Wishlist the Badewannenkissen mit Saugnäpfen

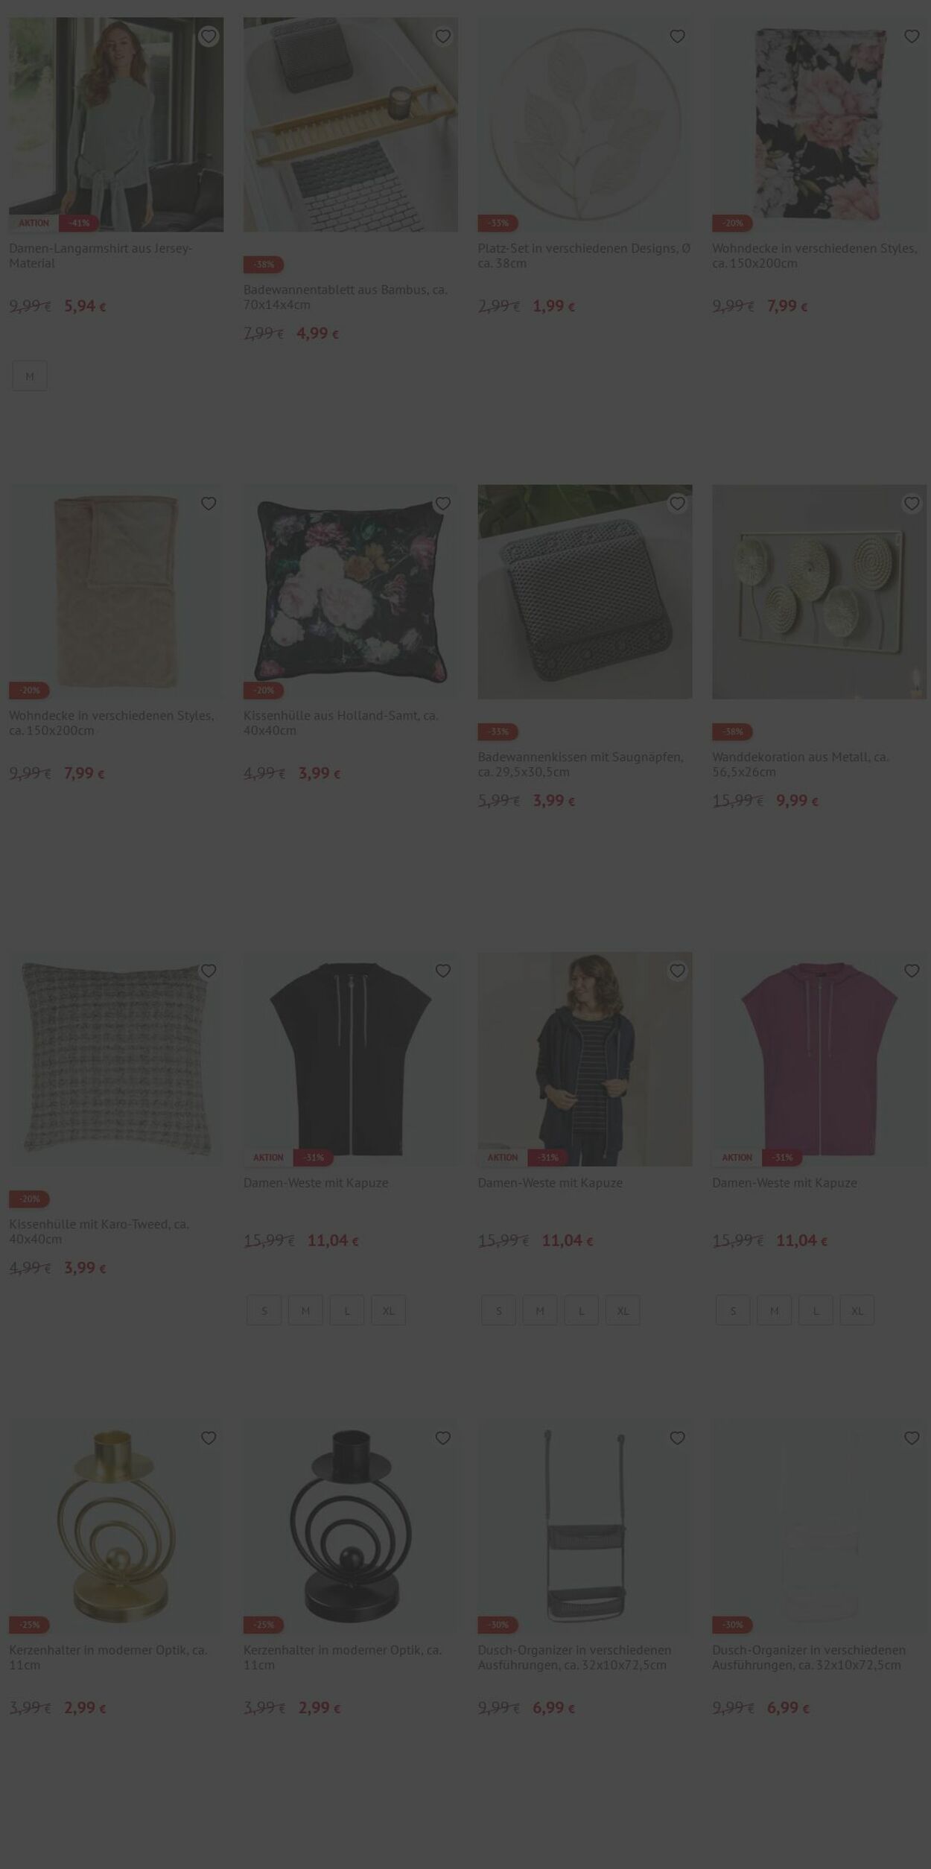pyautogui.click(x=677, y=504)
